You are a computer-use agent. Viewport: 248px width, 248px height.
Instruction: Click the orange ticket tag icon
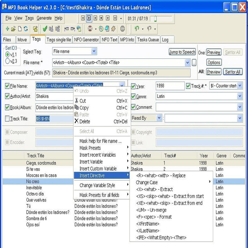click(x=113, y=29)
